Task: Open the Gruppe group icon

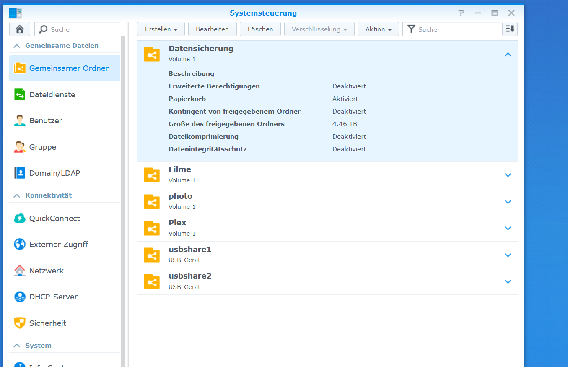Action: pyautogui.click(x=20, y=147)
